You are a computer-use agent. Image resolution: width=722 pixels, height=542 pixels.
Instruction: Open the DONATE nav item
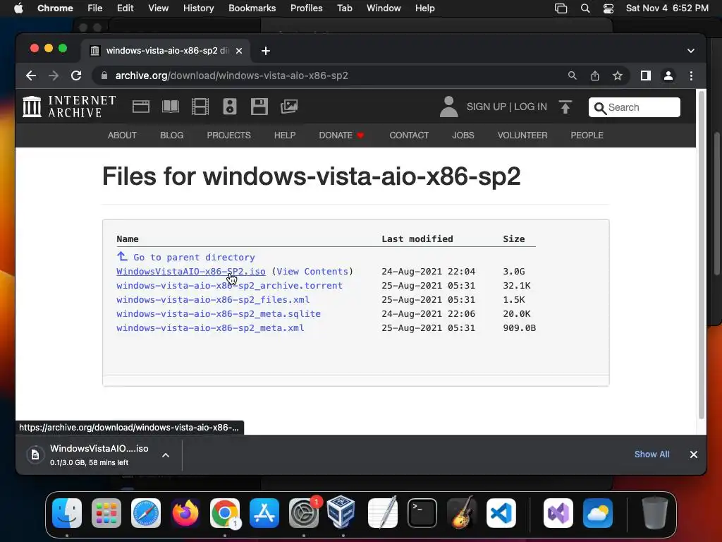[341, 135]
